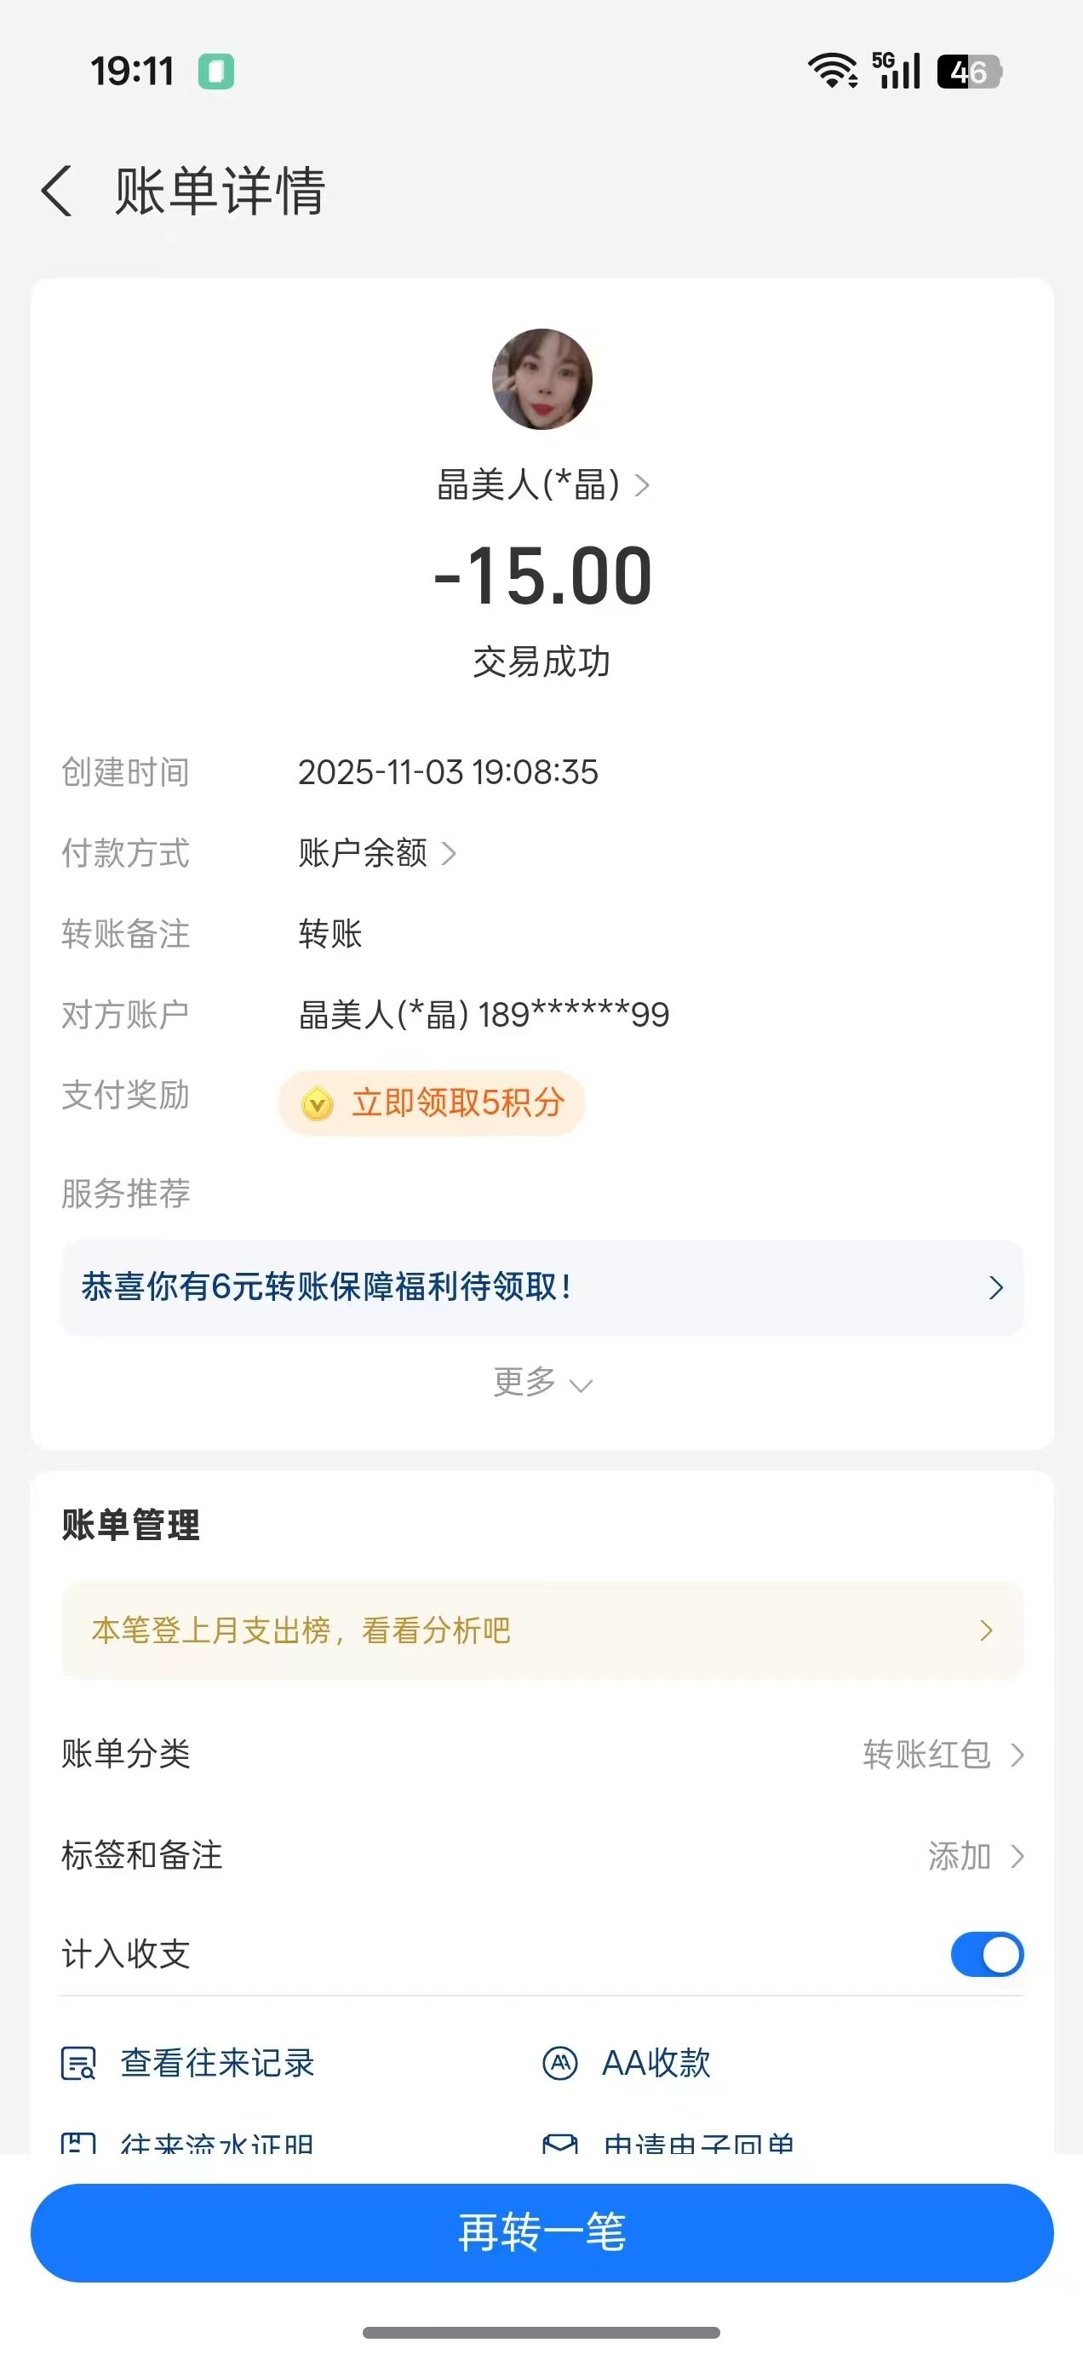Tap 申请电子回单 envelope icon
Image resolution: width=1083 pixels, height=2360 pixels.
point(560,2142)
